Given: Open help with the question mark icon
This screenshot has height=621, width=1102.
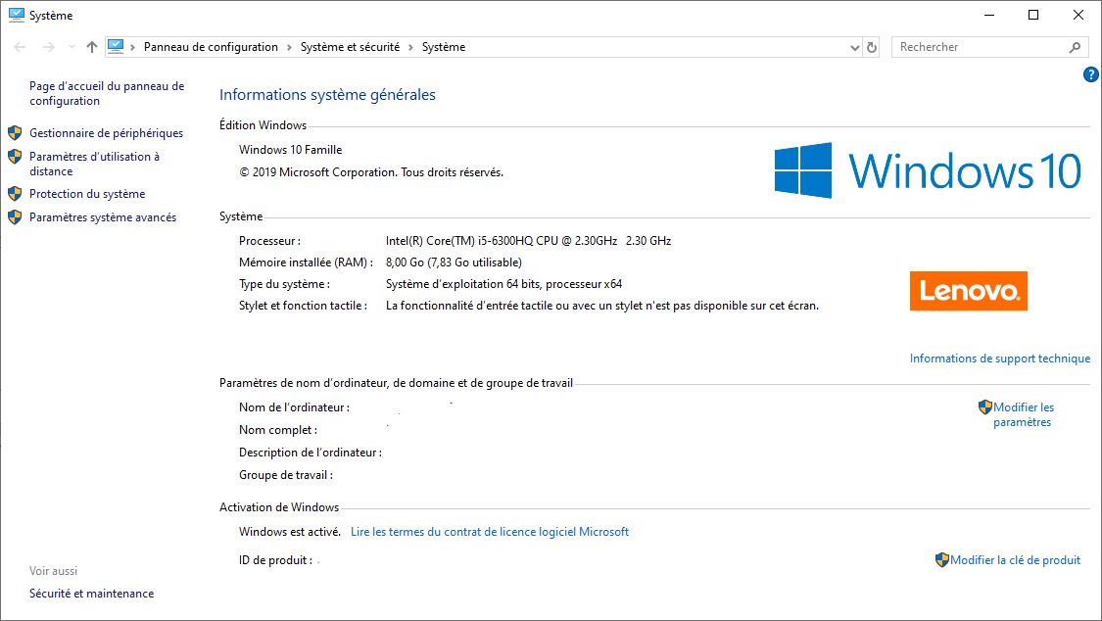Looking at the screenshot, I should coord(1091,74).
